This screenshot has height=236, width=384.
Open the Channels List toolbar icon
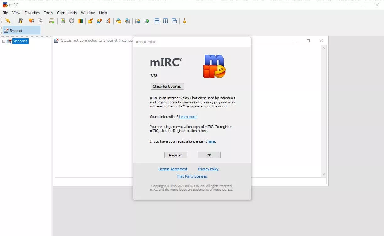[40, 21]
